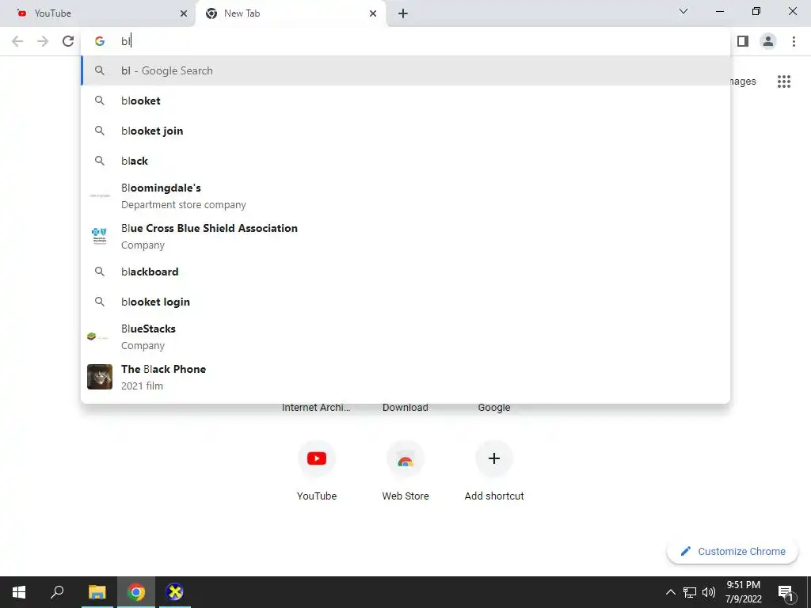
Task: Switch to the YouTube tab
Action: click(97, 13)
